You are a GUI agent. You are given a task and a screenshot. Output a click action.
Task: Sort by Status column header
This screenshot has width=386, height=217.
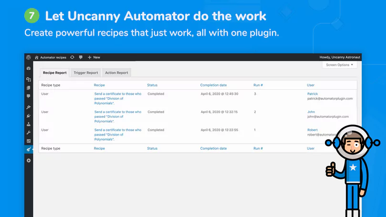pyautogui.click(x=152, y=85)
